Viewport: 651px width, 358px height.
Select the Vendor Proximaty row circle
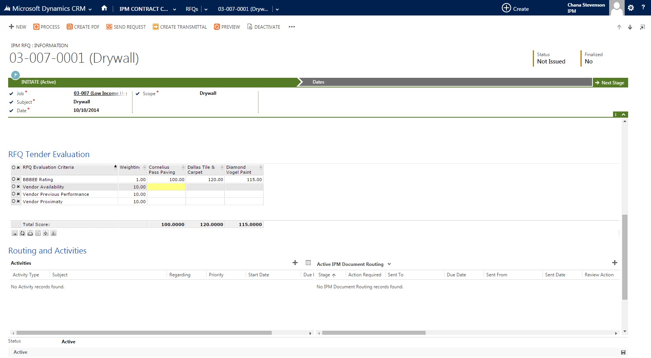[14, 201]
